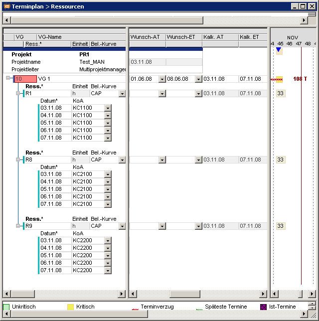
Task: Open Bel.-Kurve CAP dropdown for R9
Action: point(122,226)
